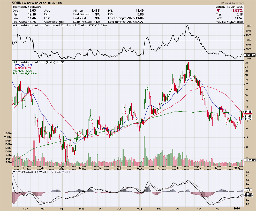Click the 2.5 MACD axis label
The width and height of the screenshot is (256, 211).
(247, 172)
